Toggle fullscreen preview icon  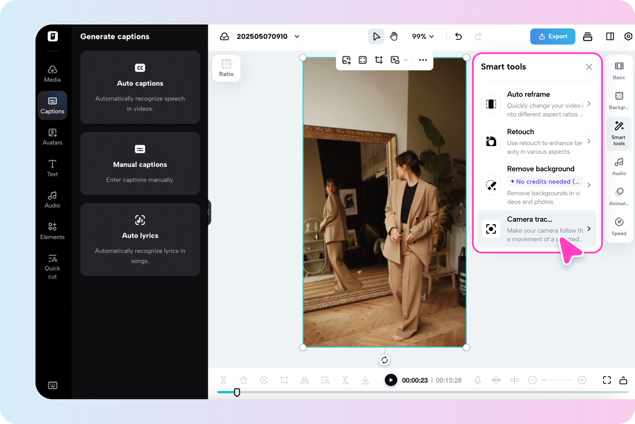pyautogui.click(x=607, y=380)
